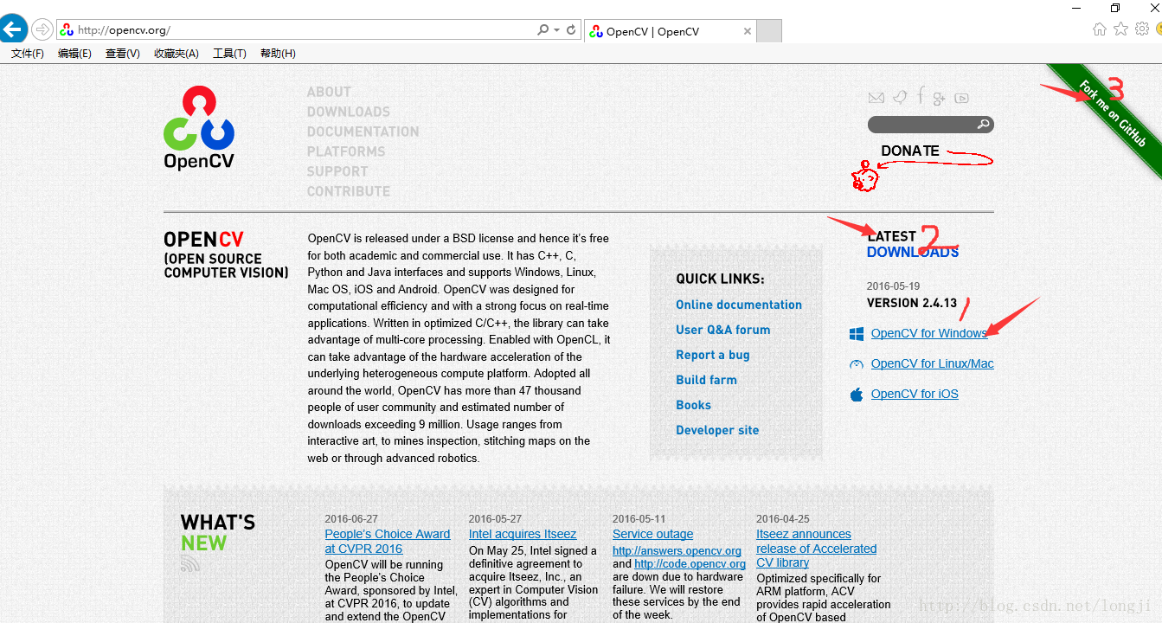Click the Apple logo icon
The image size is (1162, 623).
pos(857,394)
